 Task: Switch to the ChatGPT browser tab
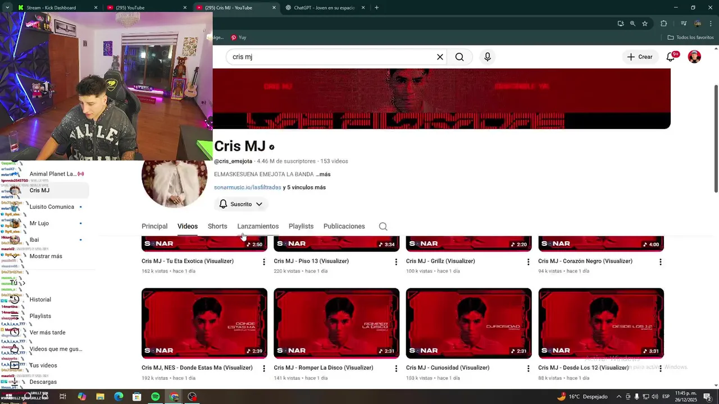coord(325,8)
